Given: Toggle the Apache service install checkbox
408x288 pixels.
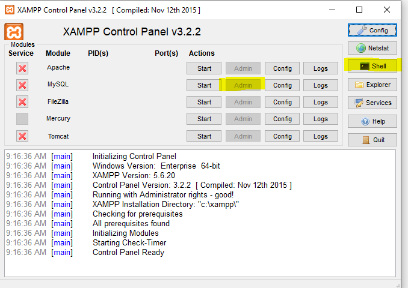Looking at the screenshot, I should click(22, 68).
